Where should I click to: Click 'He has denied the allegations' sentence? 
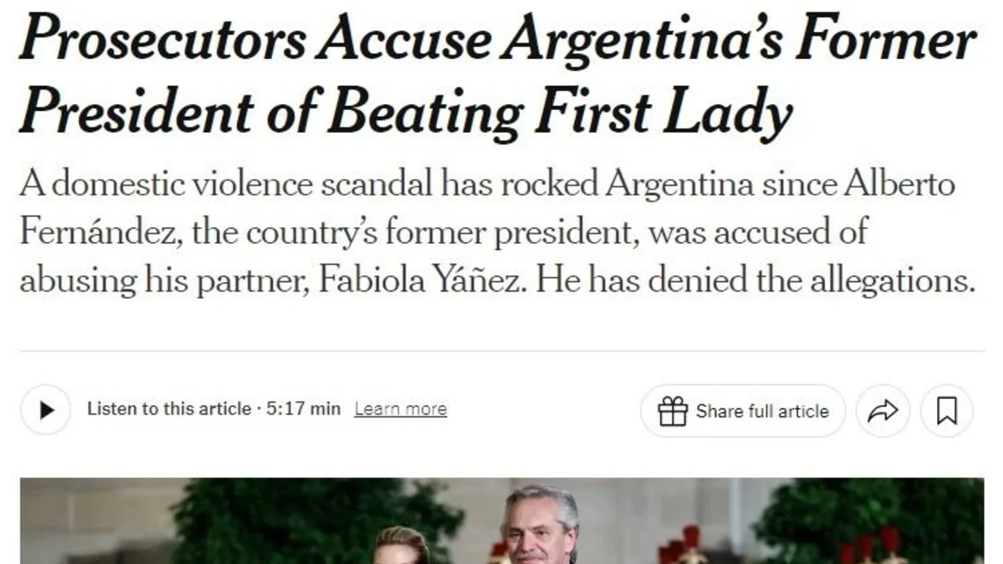pos(756,280)
